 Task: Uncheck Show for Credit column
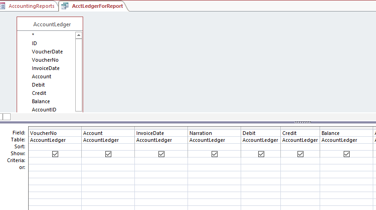300,154
